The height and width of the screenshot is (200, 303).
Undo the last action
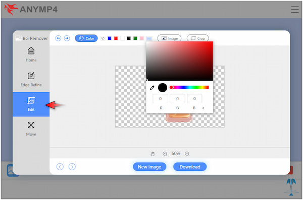58,38
